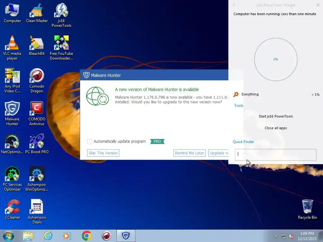Screen dimensions: 323x242
Task: Open the jv16 PowerTools desktop shortcut
Action: (62, 15)
